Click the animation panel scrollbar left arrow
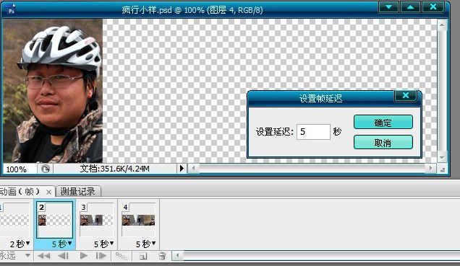 tap(177, 255)
